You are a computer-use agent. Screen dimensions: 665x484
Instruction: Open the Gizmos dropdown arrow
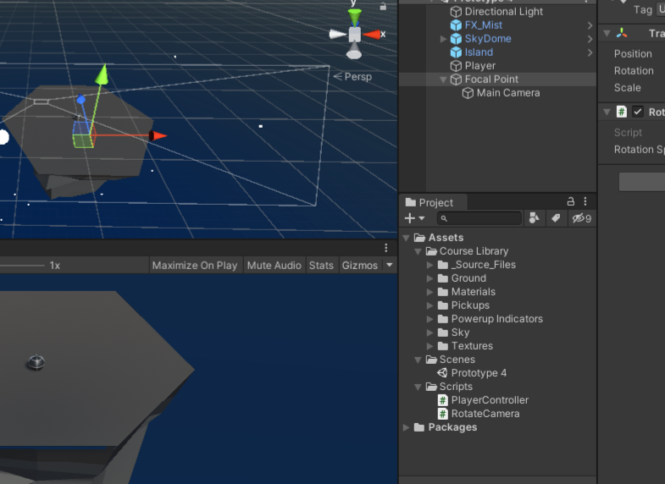[390, 266]
